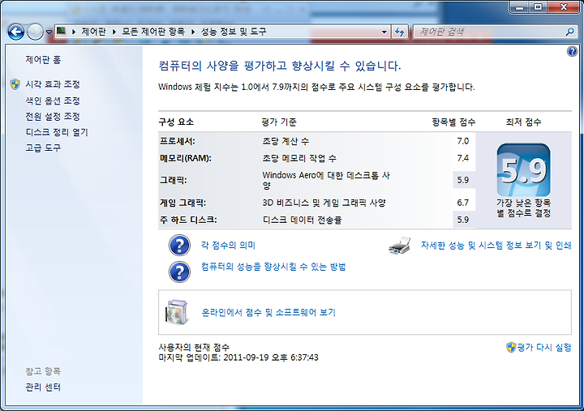Select 제어판 breadcrumb in address bar
This screenshot has width=584, height=411.
[x=93, y=32]
